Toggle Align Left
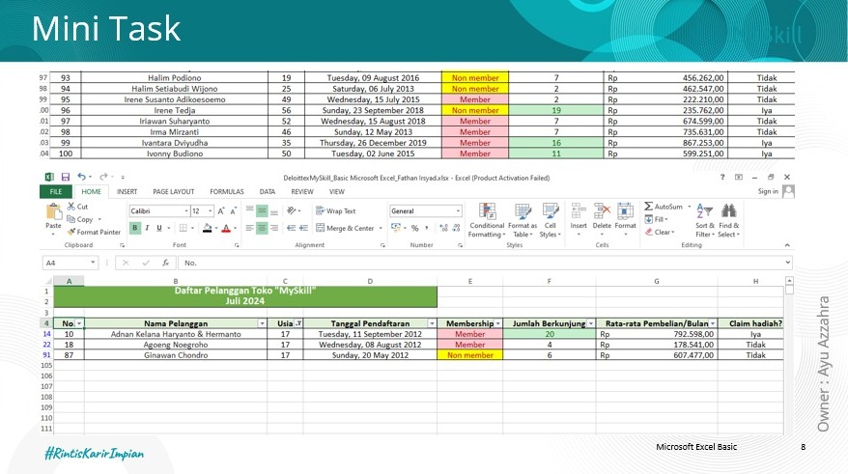The width and height of the screenshot is (848, 474). (249, 228)
